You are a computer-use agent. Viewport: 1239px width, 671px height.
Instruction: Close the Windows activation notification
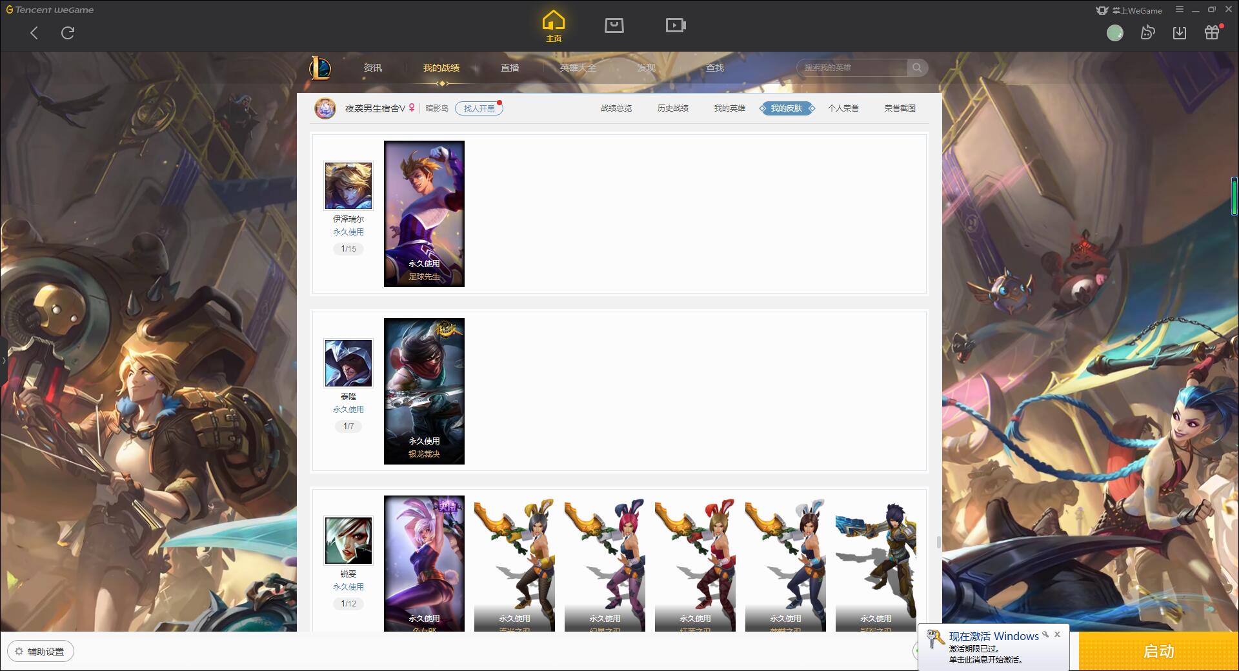point(1057,634)
